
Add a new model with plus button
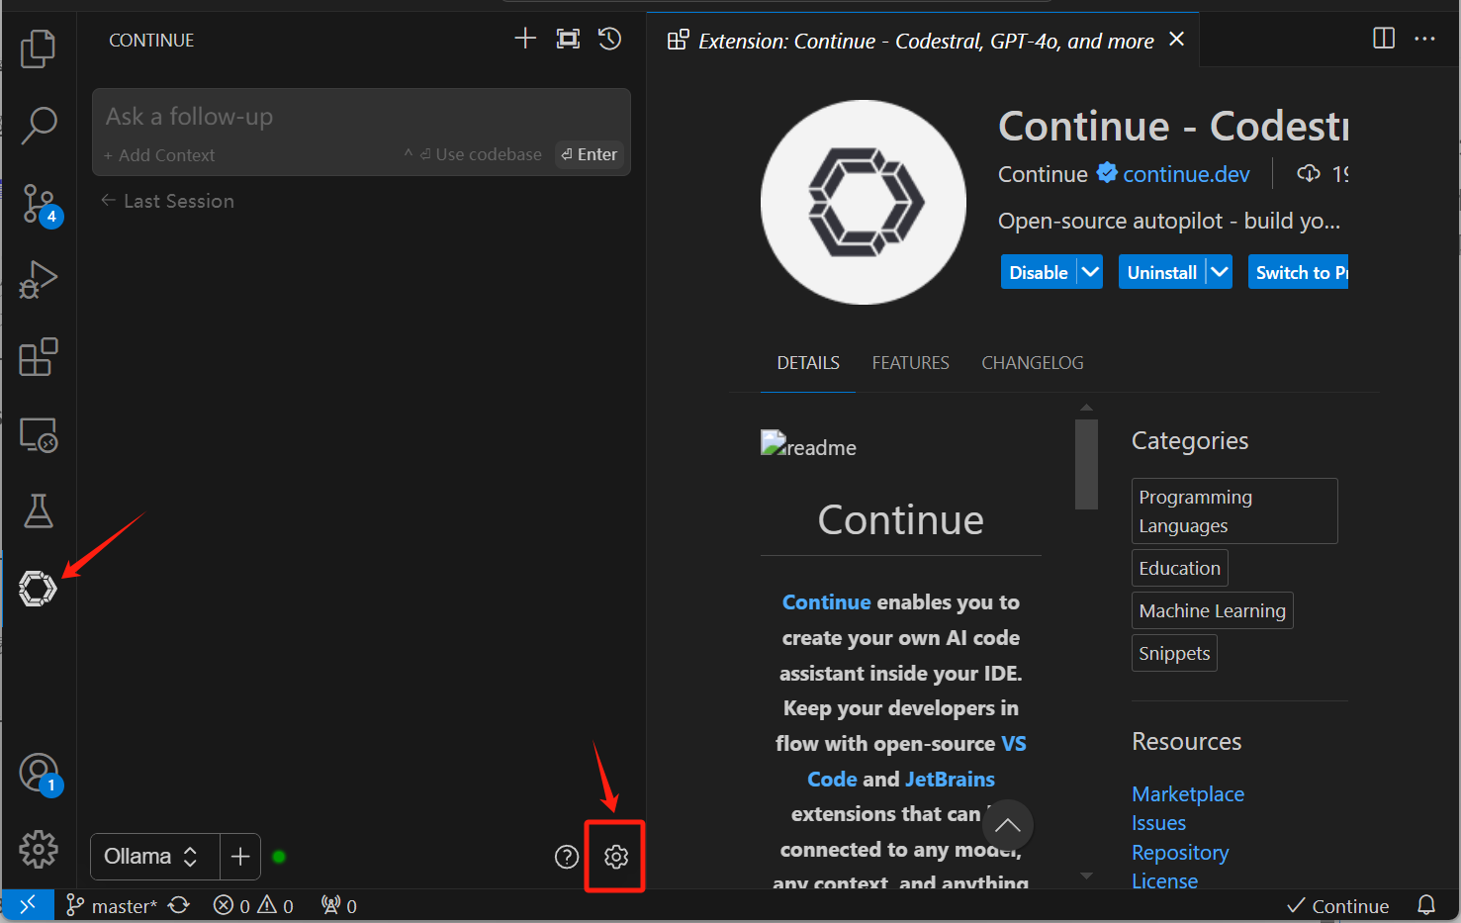(x=240, y=857)
